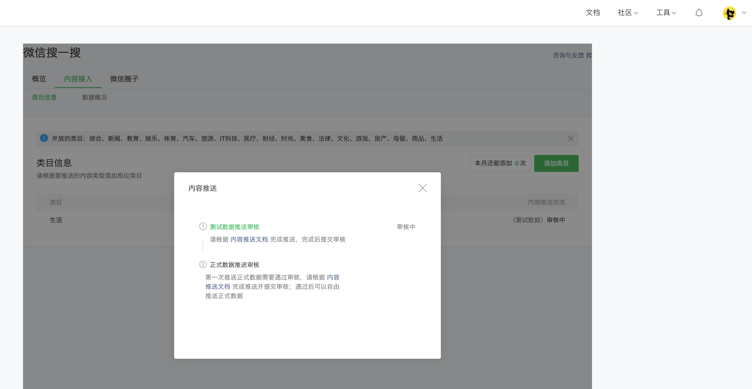Open the notifications bell
The height and width of the screenshot is (389, 752).
point(699,13)
